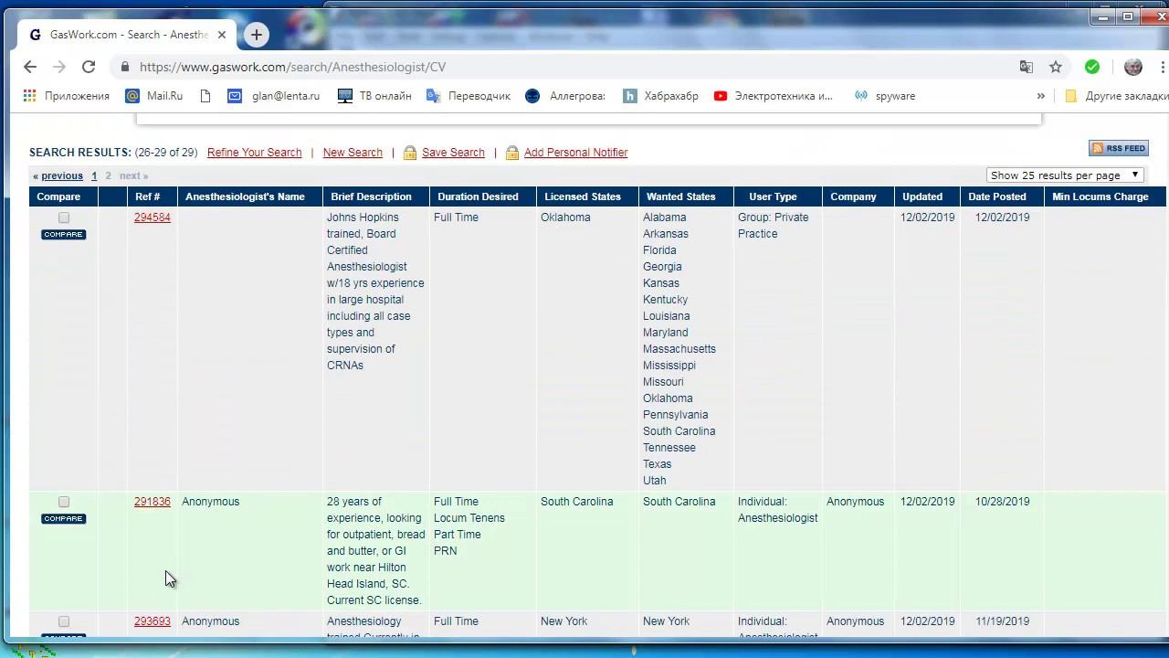Open the Электротехника bookmark
Screen dimensions: 1169x658
tap(774, 96)
